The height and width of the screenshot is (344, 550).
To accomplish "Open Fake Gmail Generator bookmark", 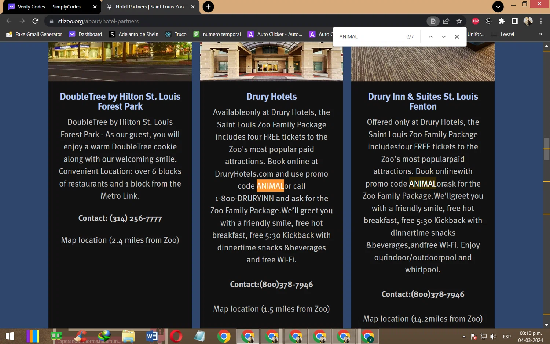I will point(34,34).
